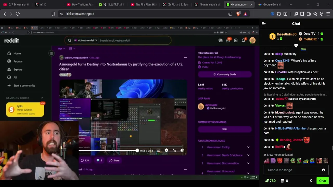Open the media playlist music note icon
This screenshot has width=333, height=187.
coord(296,14)
